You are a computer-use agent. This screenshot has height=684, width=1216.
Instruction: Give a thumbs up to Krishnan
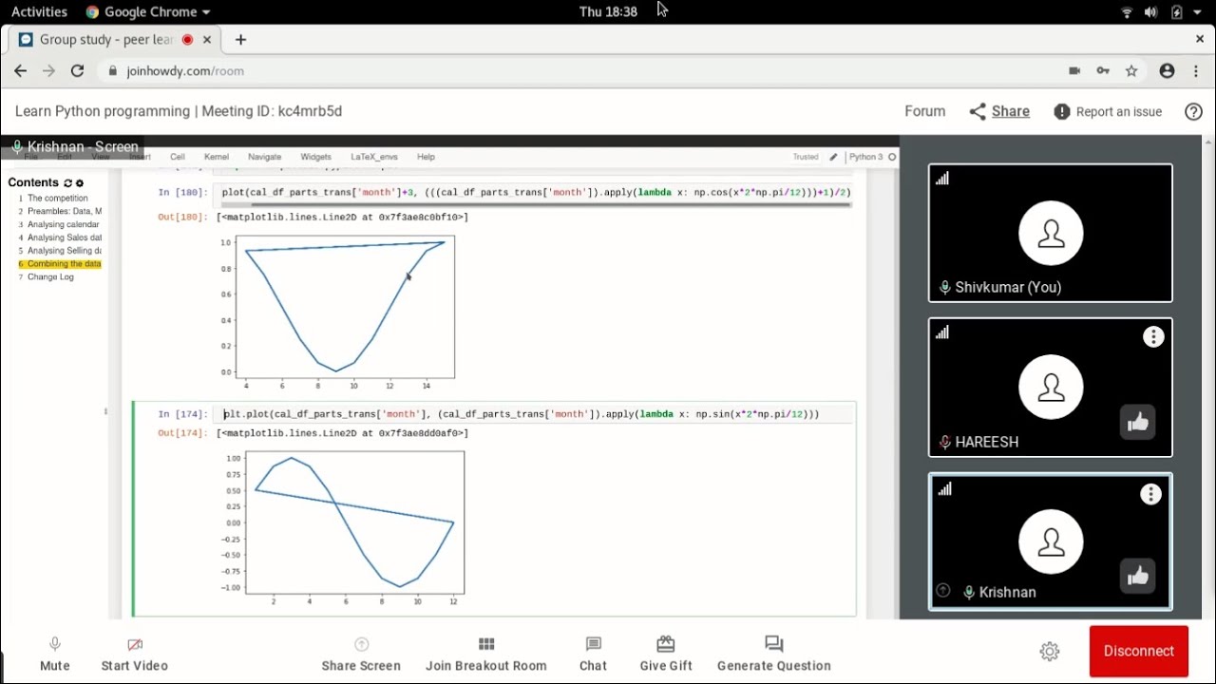pos(1138,576)
